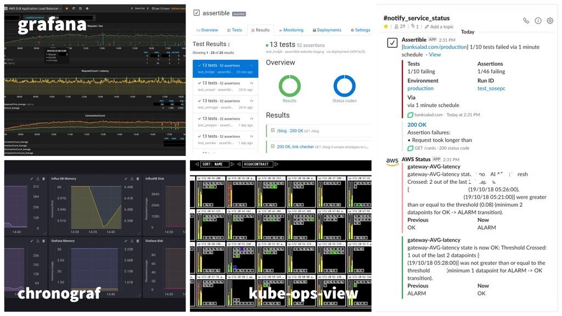Open the /blog - 200 OK result link

pos(290,131)
